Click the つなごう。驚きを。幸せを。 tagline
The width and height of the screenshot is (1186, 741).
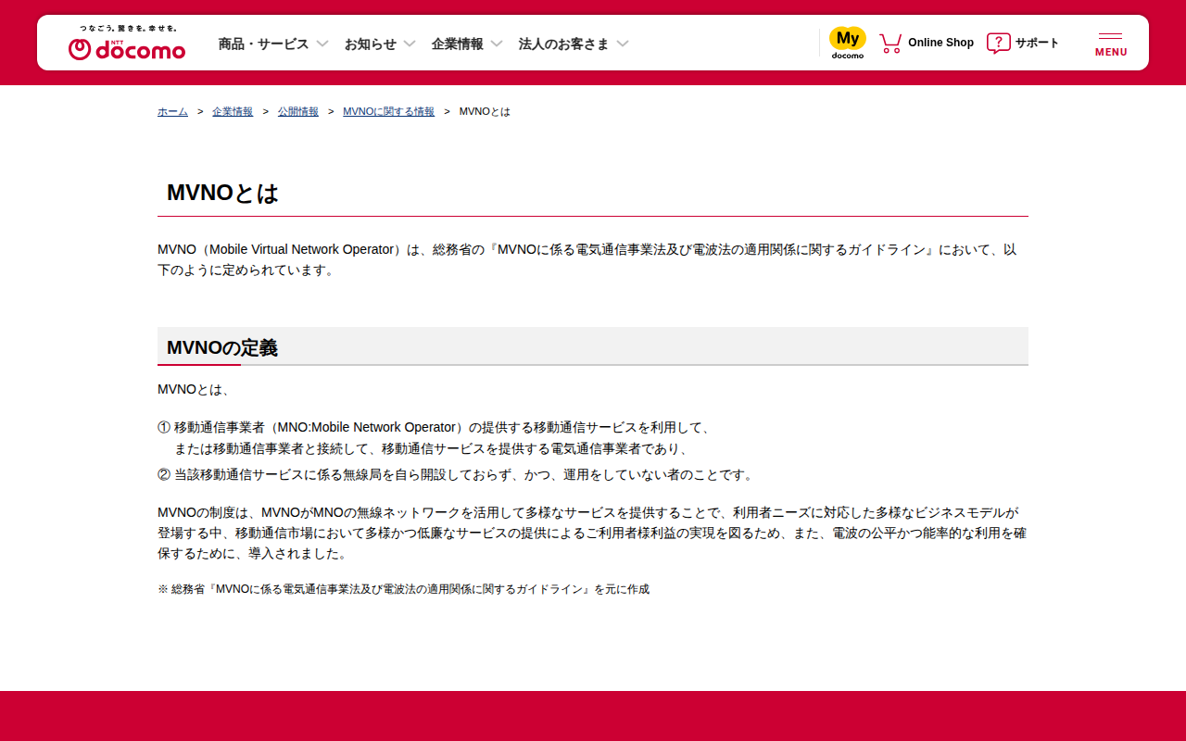128,29
